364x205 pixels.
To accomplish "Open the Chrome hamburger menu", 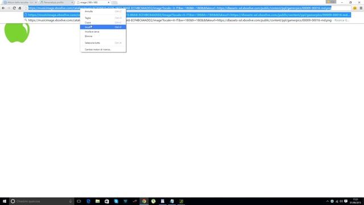I will pos(361,8).
